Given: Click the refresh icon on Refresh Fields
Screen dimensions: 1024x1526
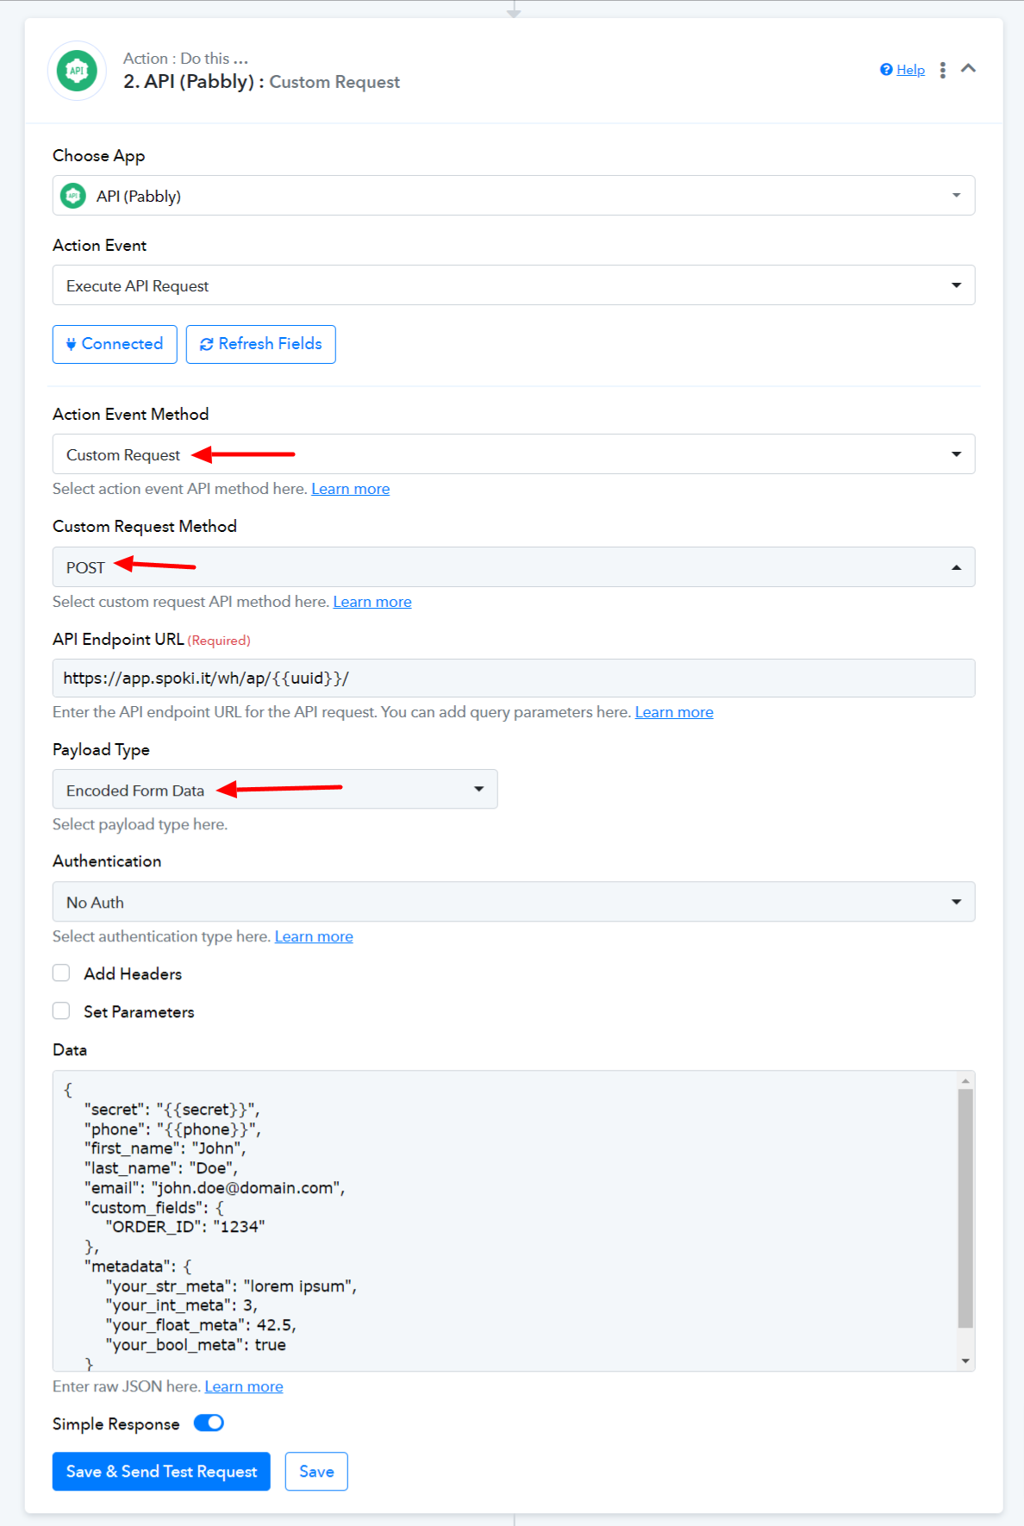Looking at the screenshot, I should pyautogui.click(x=207, y=344).
